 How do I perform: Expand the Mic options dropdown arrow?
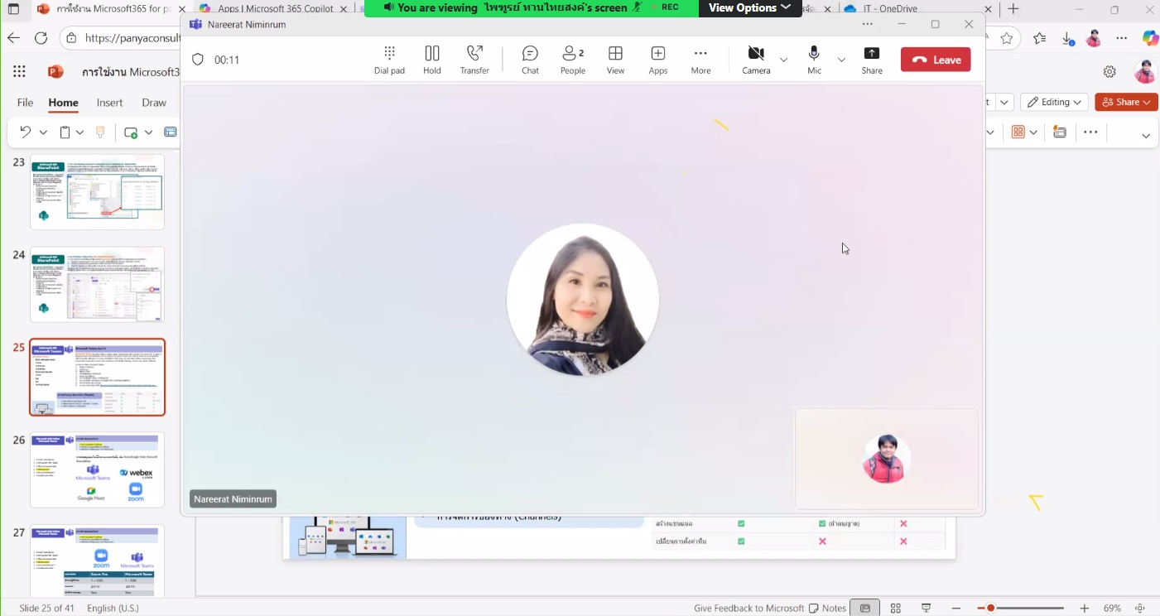pyautogui.click(x=841, y=60)
